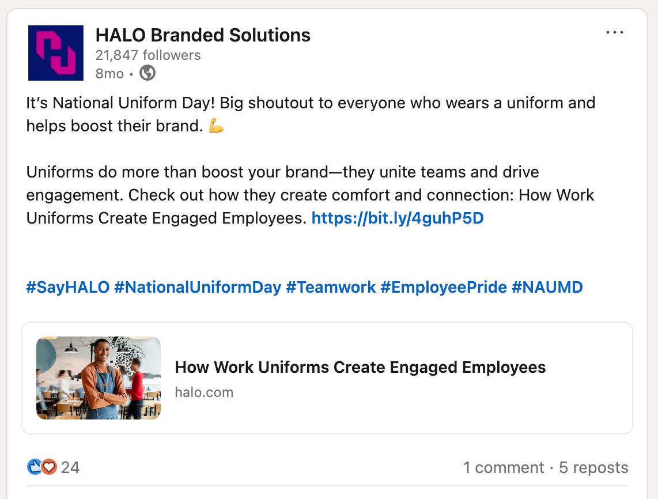The width and height of the screenshot is (658, 499).
Task: Click the blue thumbs-up reaction icon
Action: pos(34,467)
